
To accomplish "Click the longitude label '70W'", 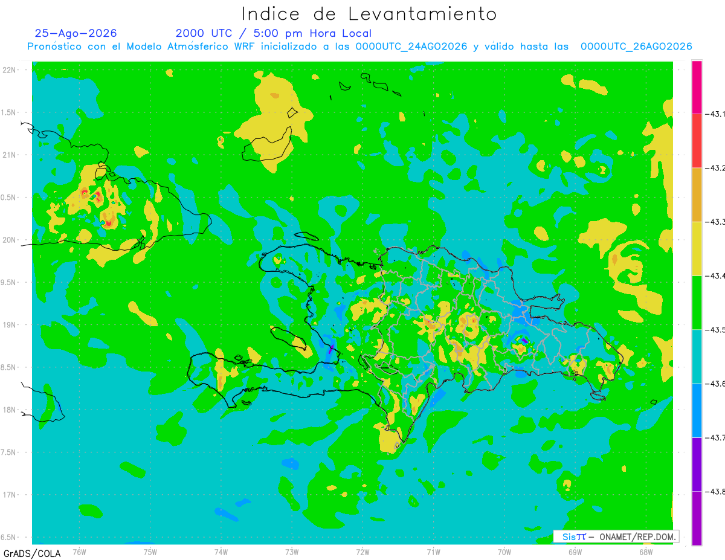I will point(504,552).
